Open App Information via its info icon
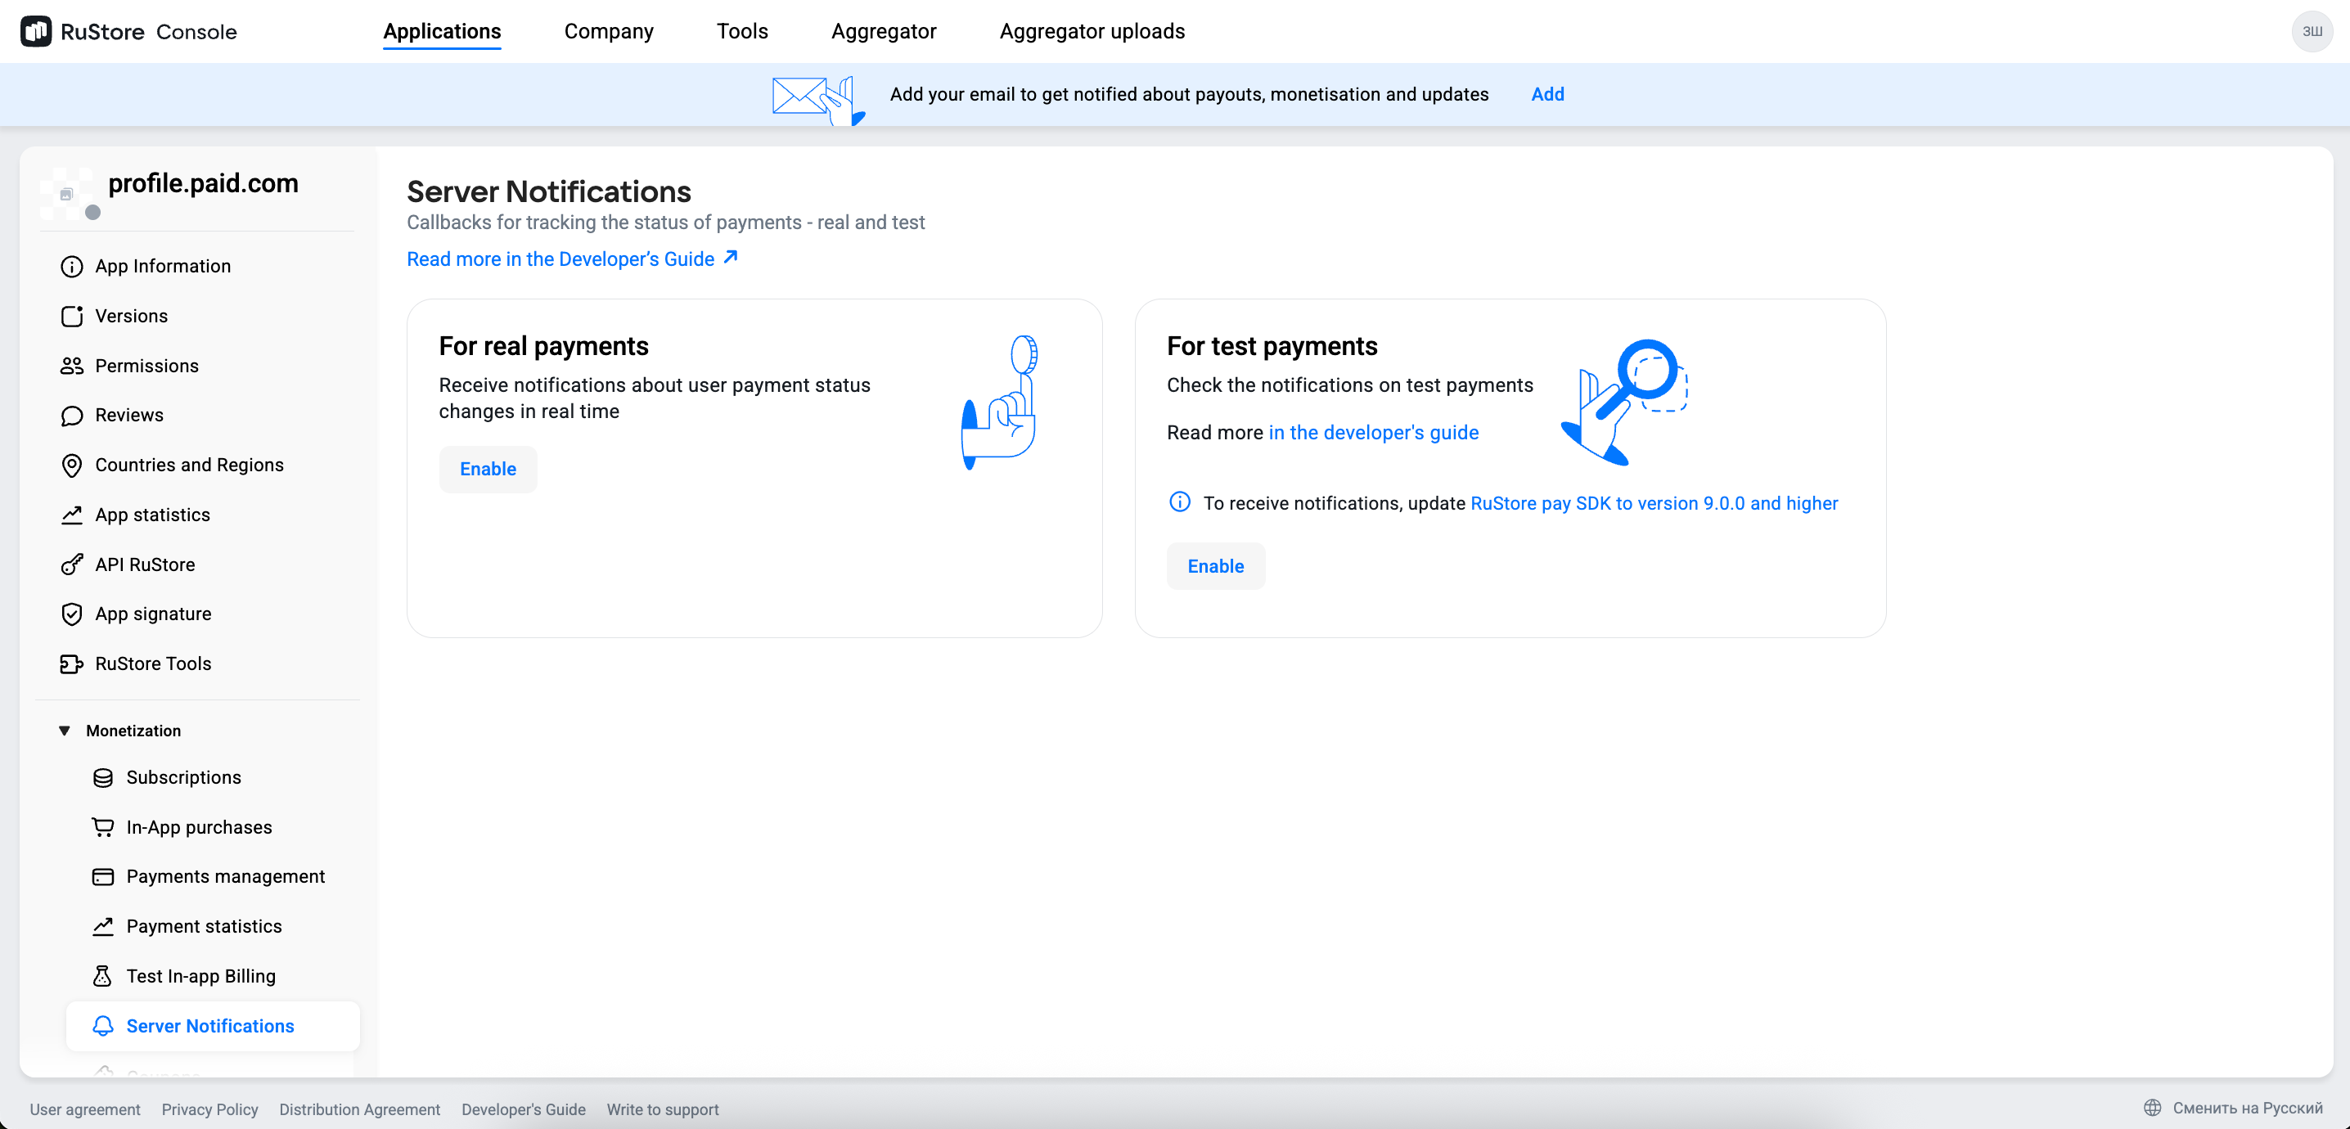2350x1129 pixels. [x=72, y=266]
